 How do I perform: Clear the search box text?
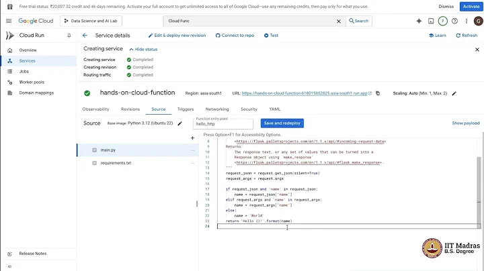[x=339, y=21]
